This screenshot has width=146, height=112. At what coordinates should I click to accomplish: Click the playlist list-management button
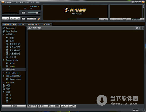tap(129, 19)
